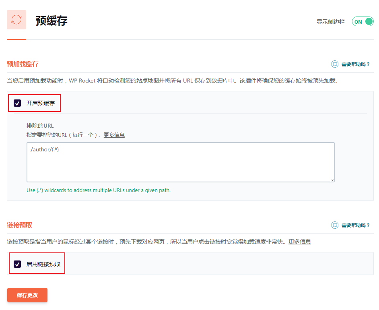This screenshot has height=310, width=379.
Task: Focus the excluded URLs text area
Action: pyautogui.click(x=180, y=162)
